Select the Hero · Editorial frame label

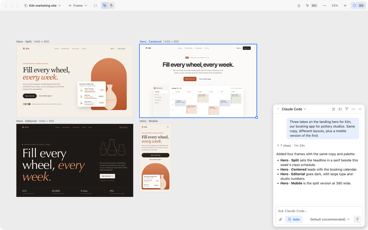point(27,121)
